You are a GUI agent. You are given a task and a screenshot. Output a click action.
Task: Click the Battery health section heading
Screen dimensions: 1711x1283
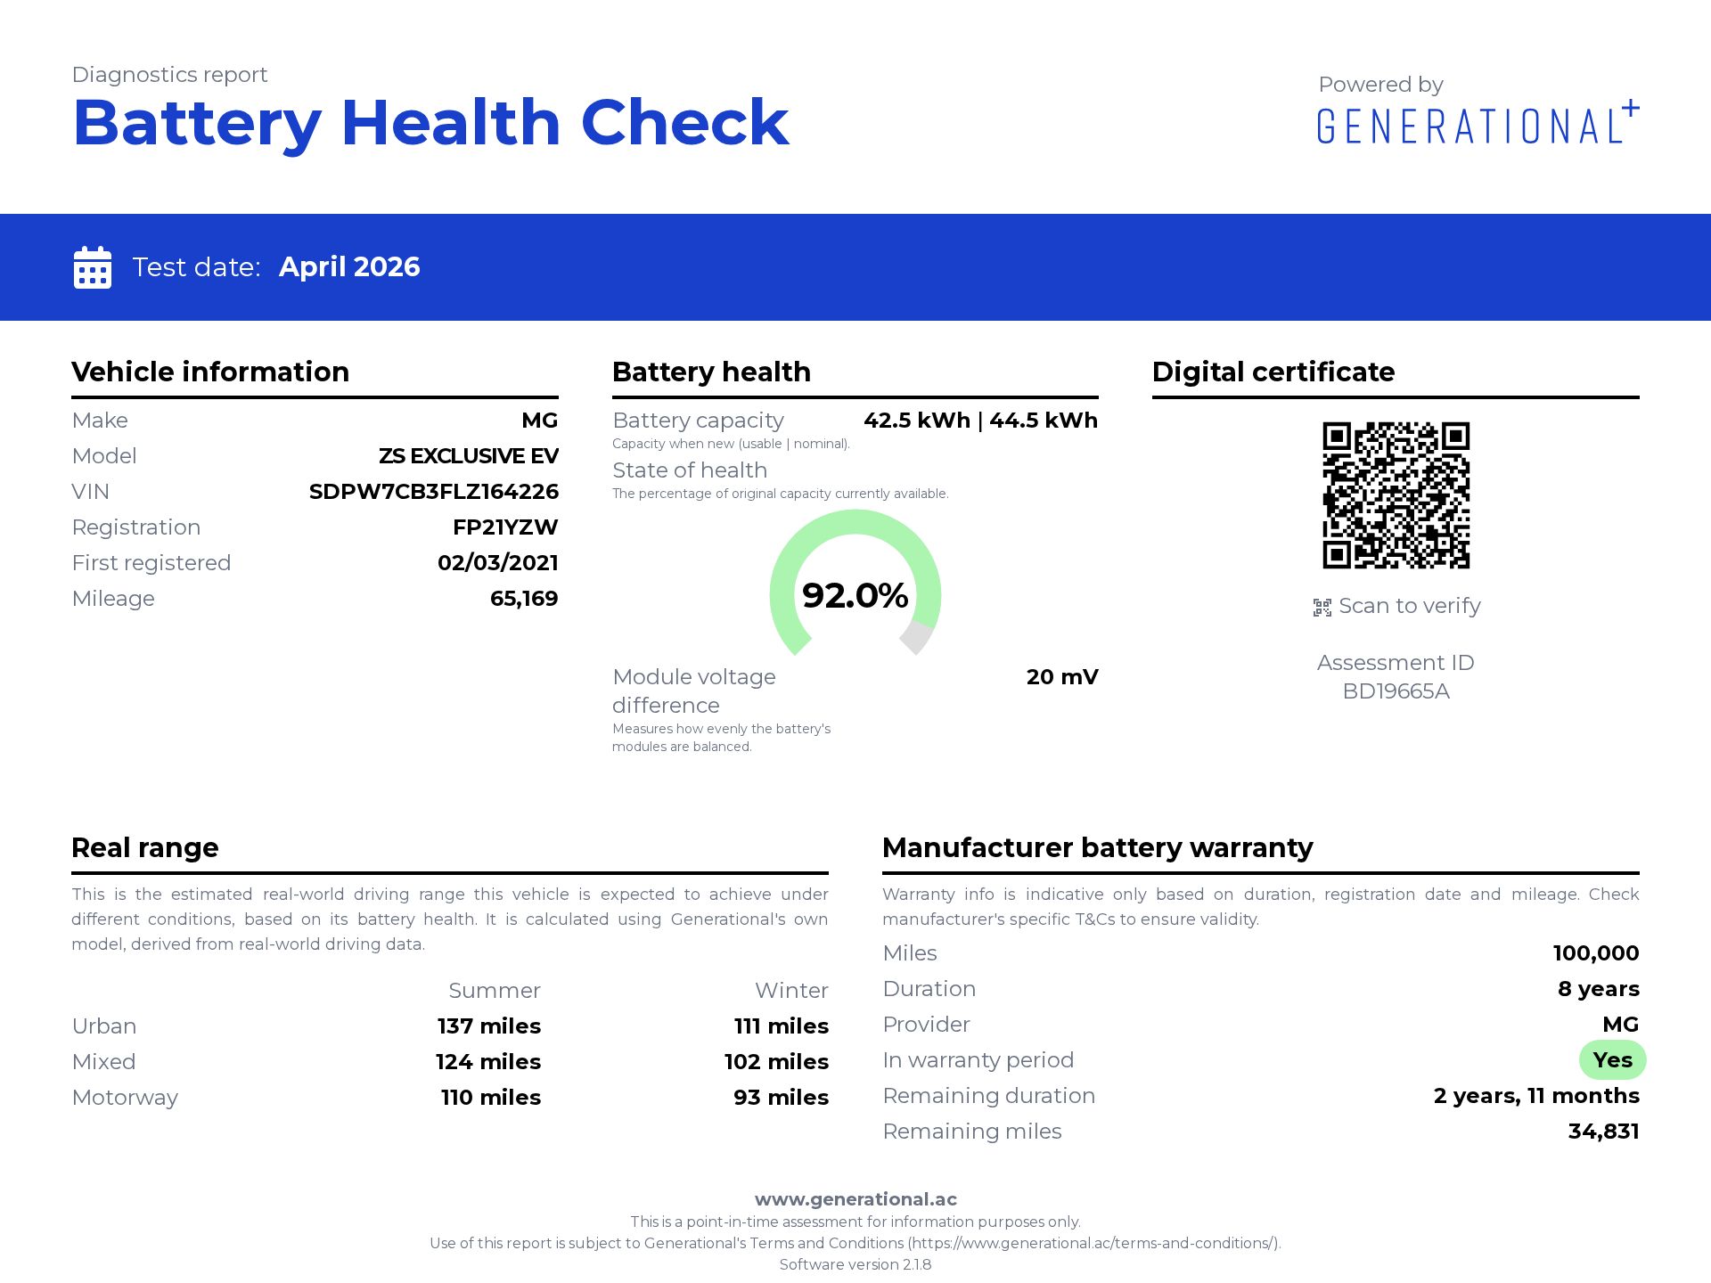tap(710, 372)
